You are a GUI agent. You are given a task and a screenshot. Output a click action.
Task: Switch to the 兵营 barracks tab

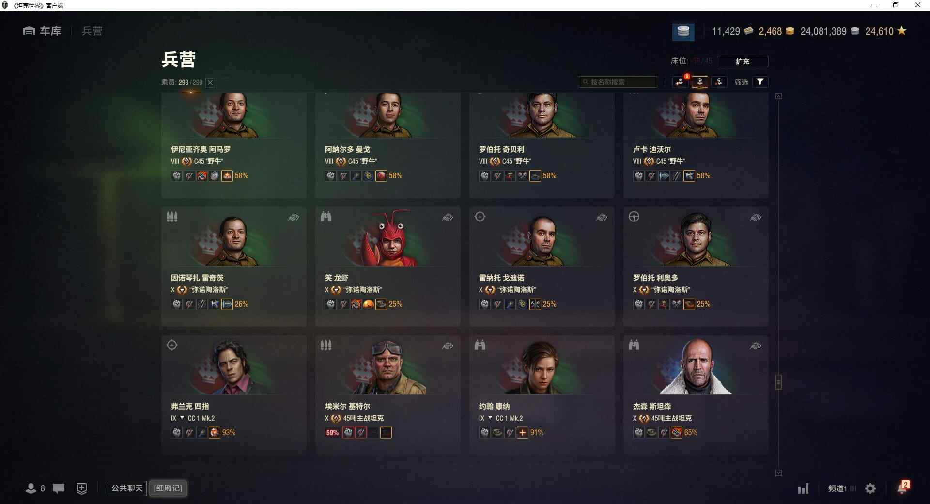(92, 31)
